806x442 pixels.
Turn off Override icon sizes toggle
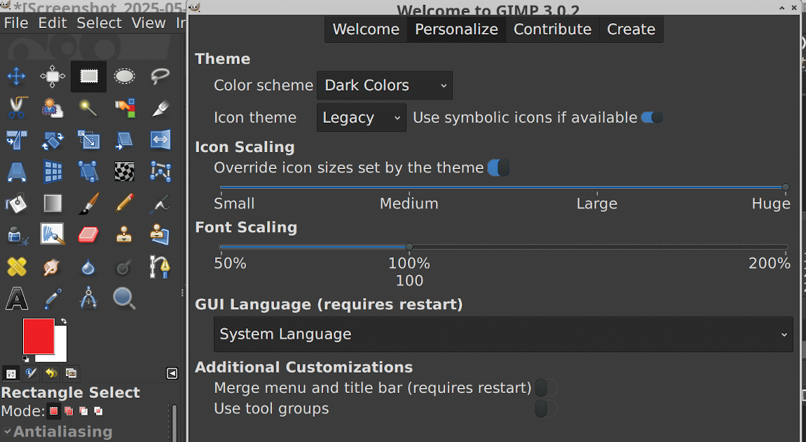point(498,168)
